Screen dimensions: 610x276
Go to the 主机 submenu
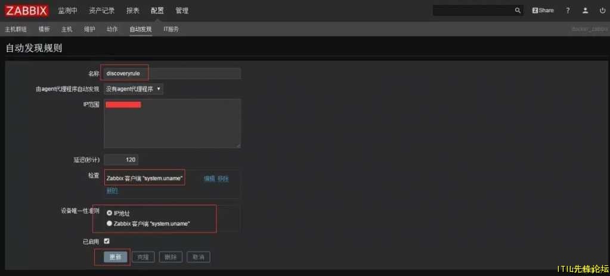pos(67,29)
